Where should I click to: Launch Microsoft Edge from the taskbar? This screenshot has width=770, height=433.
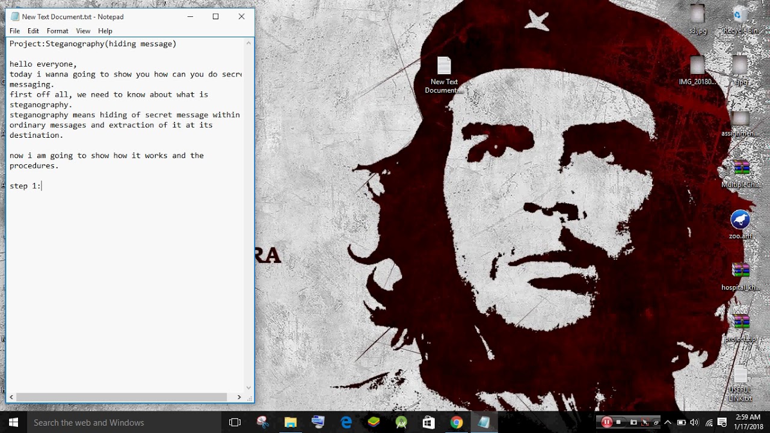pos(346,422)
